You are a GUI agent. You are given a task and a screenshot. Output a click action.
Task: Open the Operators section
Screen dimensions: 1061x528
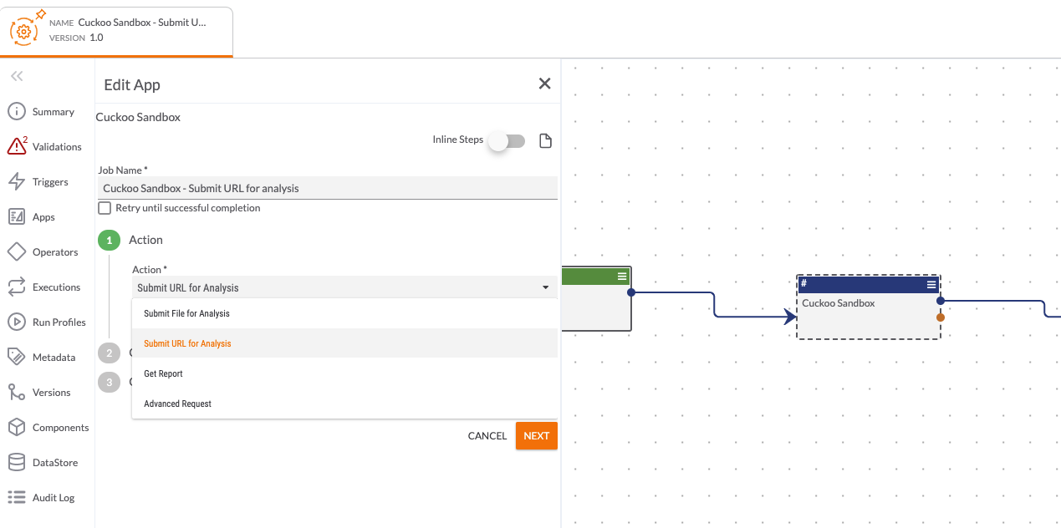(x=55, y=252)
